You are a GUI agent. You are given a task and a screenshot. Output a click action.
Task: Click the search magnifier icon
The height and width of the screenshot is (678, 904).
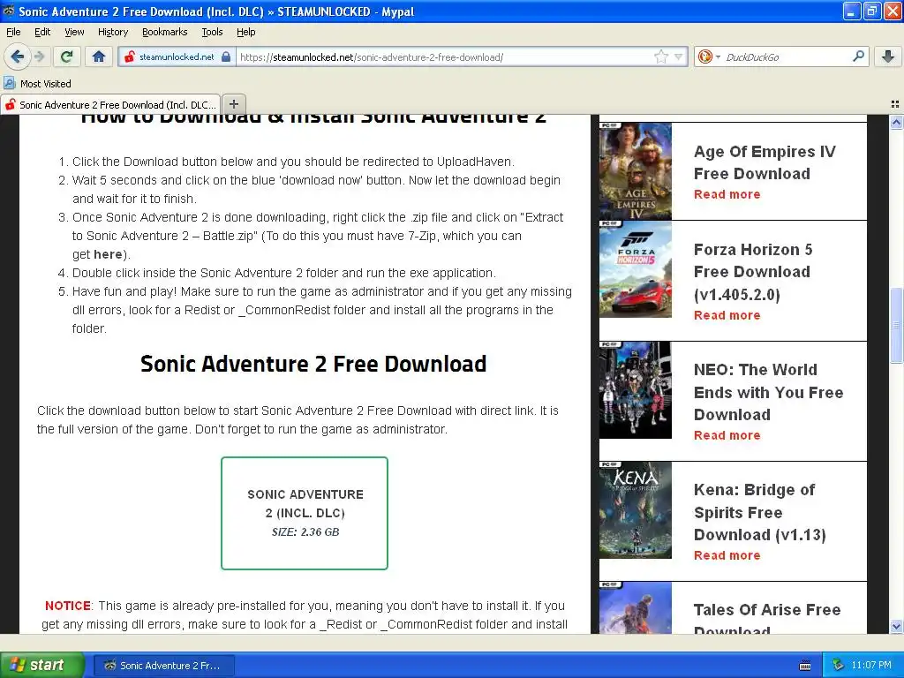click(x=858, y=56)
